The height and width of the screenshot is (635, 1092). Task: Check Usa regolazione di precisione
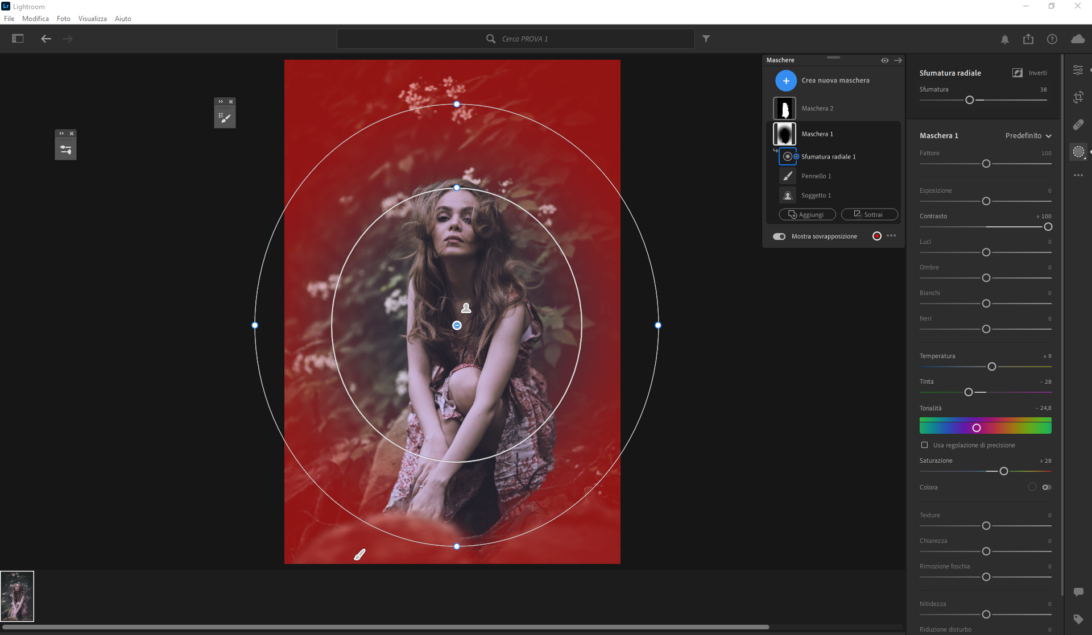click(924, 445)
